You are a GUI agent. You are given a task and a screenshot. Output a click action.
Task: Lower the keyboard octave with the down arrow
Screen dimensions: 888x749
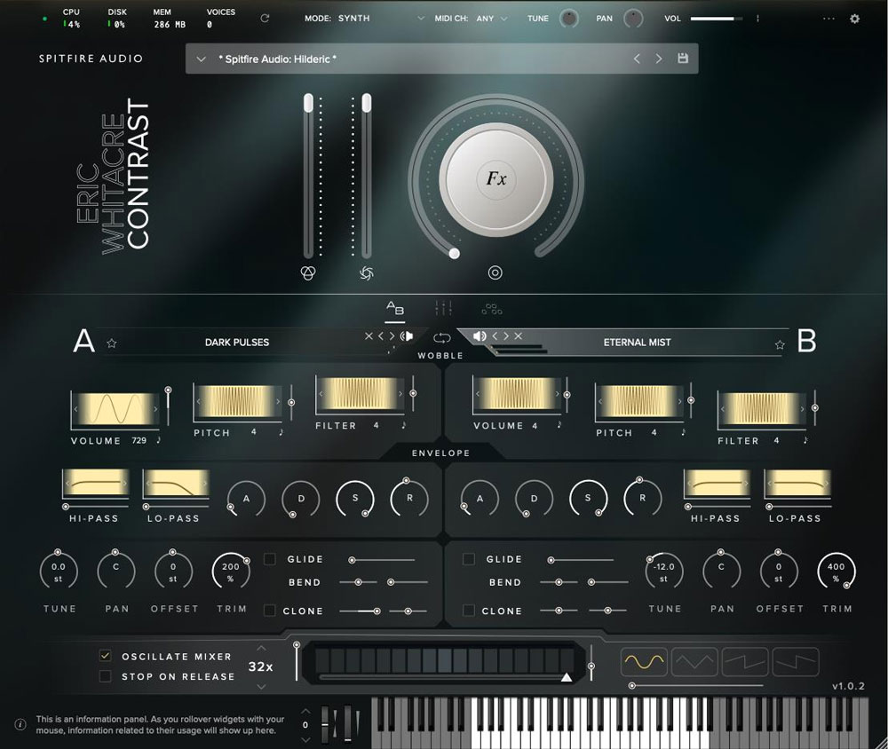pyautogui.click(x=305, y=739)
